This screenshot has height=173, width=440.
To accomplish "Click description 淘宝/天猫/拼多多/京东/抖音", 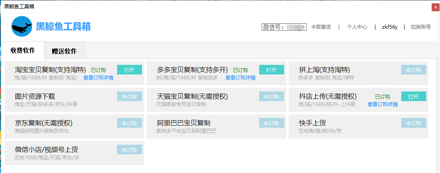I will tap(46, 104).
